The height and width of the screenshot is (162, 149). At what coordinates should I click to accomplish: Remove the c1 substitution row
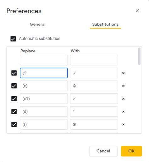coord(123,73)
